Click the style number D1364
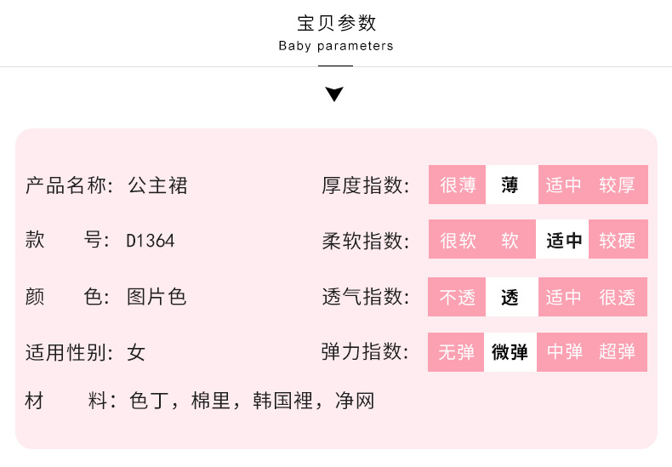Image resolution: width=672 pixels, height=467 pixels. coord(151,241)
